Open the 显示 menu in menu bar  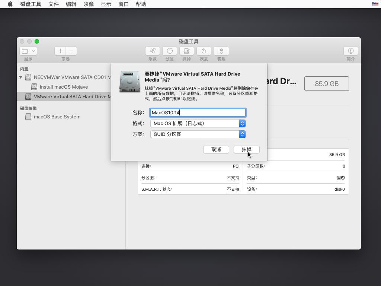point(106,4)
